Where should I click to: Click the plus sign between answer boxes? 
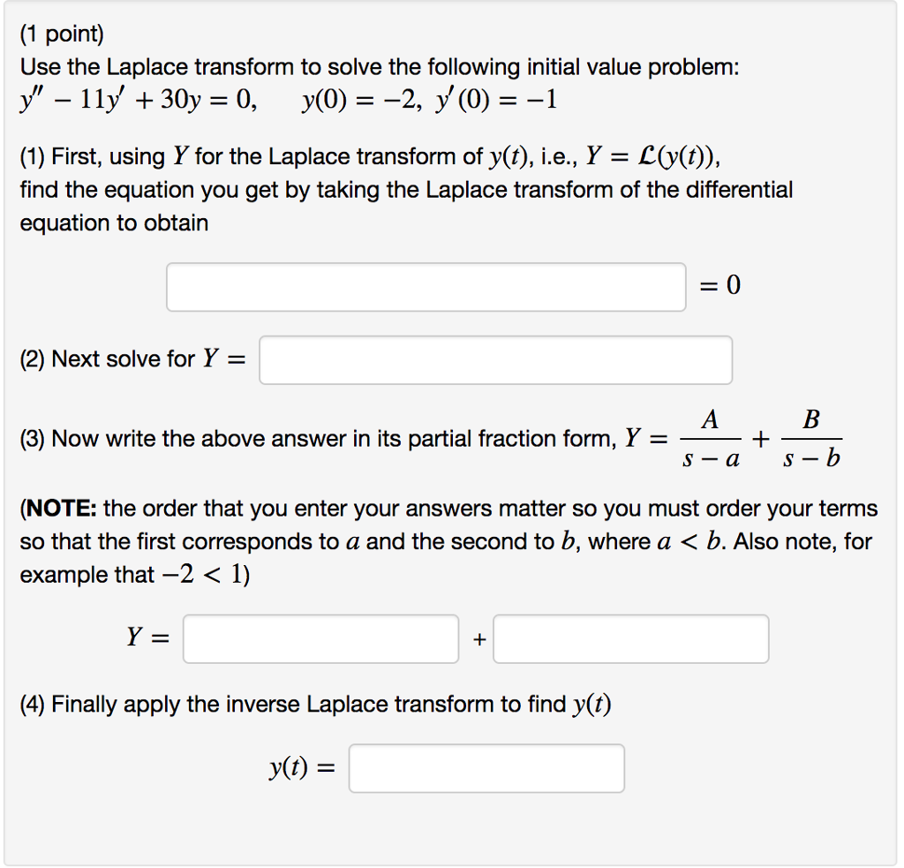[x=478, y=638]
